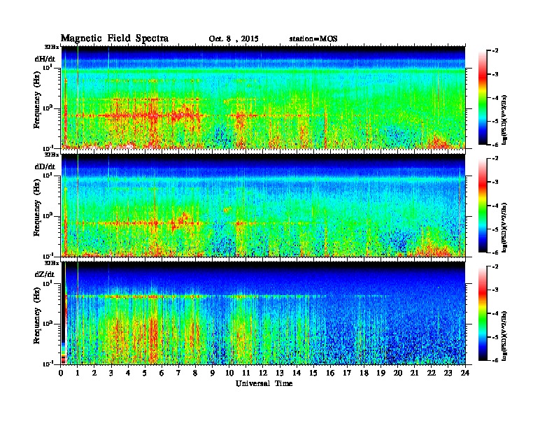Screen dimensions: 554x428
Task: Click hour 6 on the time axis
Action: point(162,373)
